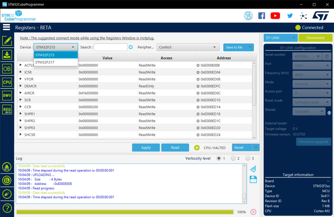Image resolution: width=334 pixels, height=217 pixels.
Task: Click the register table scroll down arrow
Action: 254,138
